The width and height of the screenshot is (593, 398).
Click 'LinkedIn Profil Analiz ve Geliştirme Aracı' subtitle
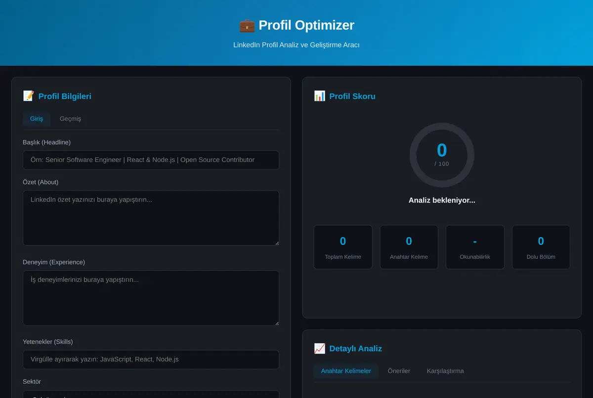click(x=296, y=45)
